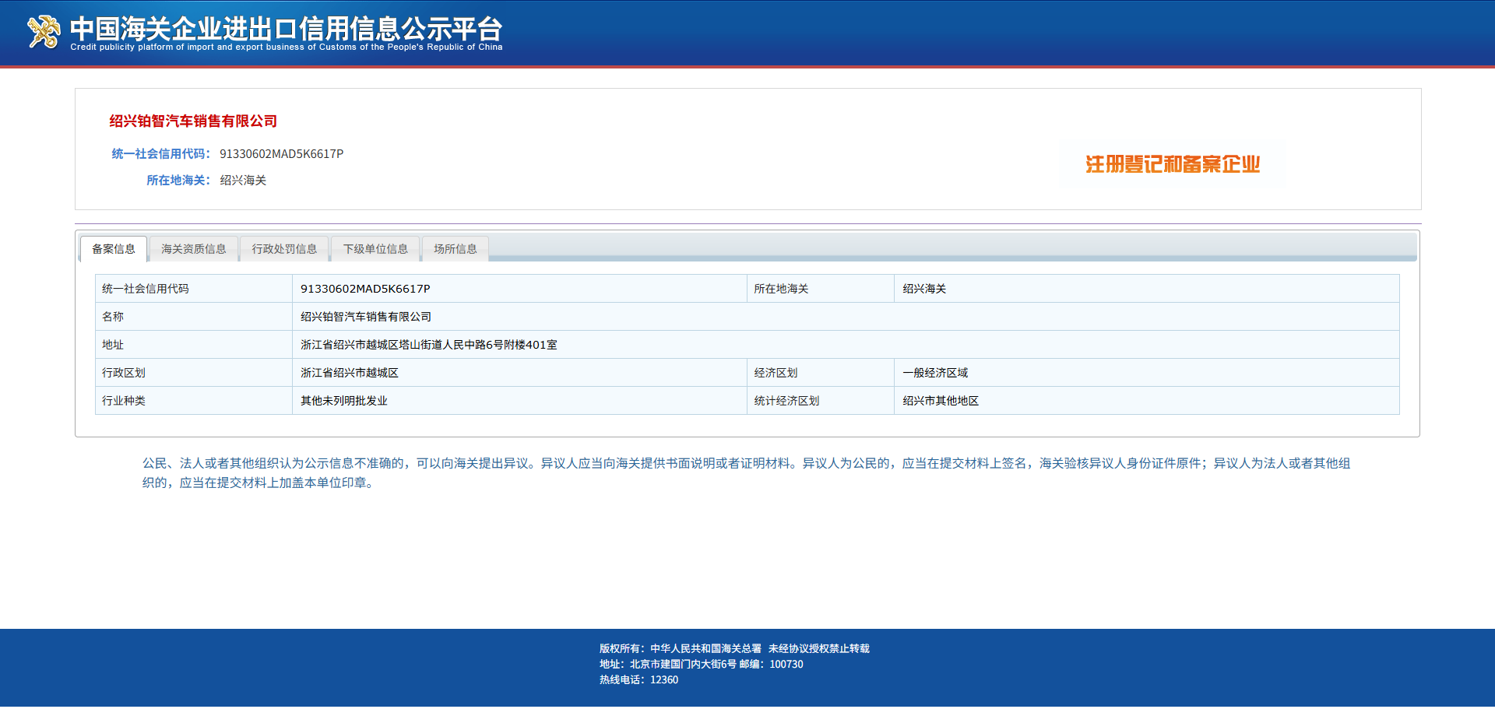Click the 中国海关企业进出口信用信息公示平台 title
The height and width of the screenshot is (709, 1495).
coord(286,28)
